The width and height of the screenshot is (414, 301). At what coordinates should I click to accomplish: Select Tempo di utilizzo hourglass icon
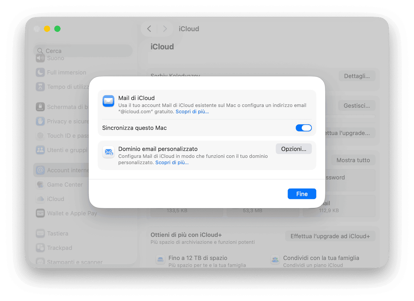coord(40,87)
